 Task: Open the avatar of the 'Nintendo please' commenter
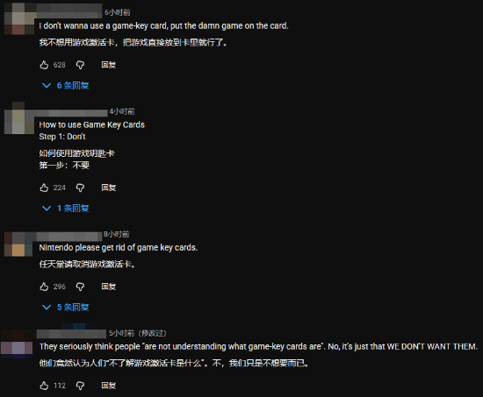(x=19, y=245)
